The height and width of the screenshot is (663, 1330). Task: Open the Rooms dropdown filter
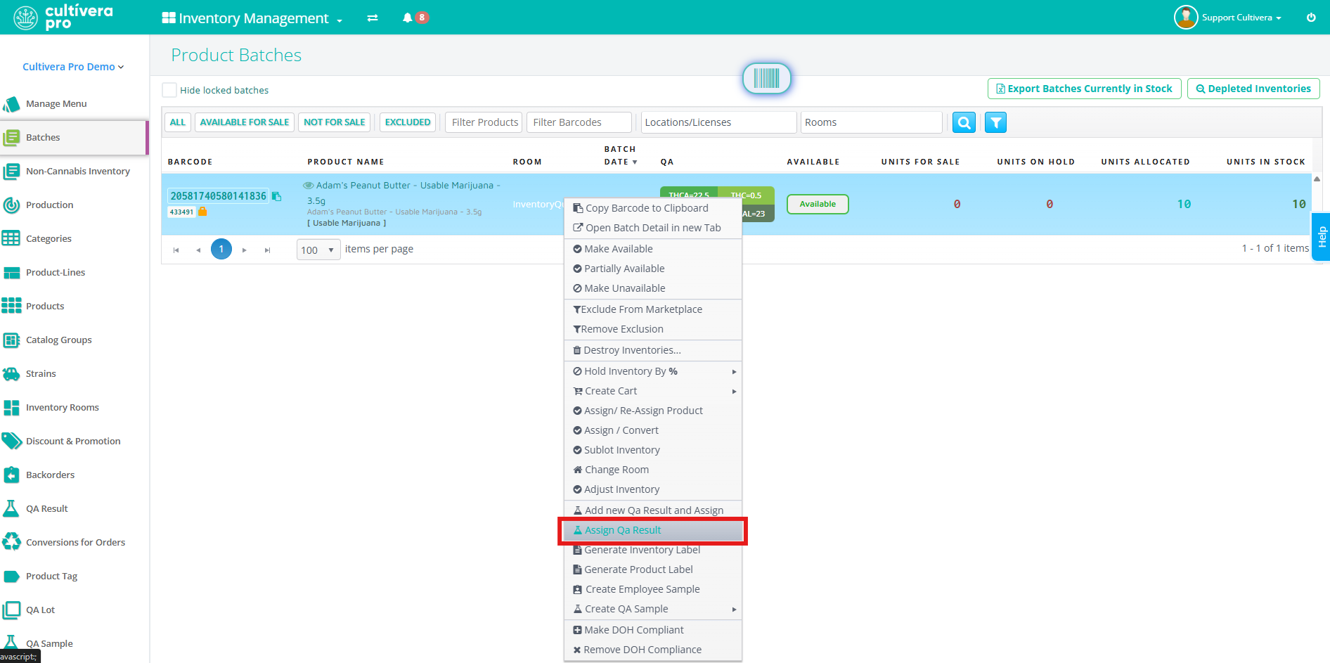click(870, 122)
